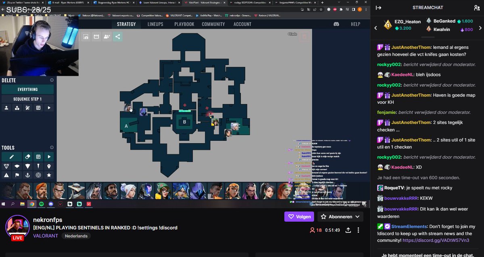Select the map pin marker tool
The image size is (484, 257).
(x=49, y=166)
